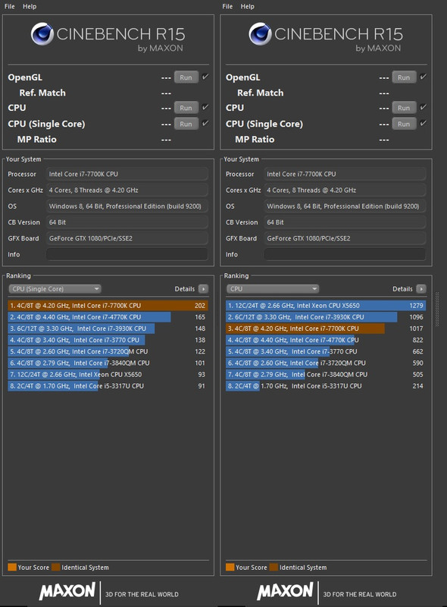Click Your Score orange swatch in left legend
The image size is (447, 607).
tap(12, 567)
